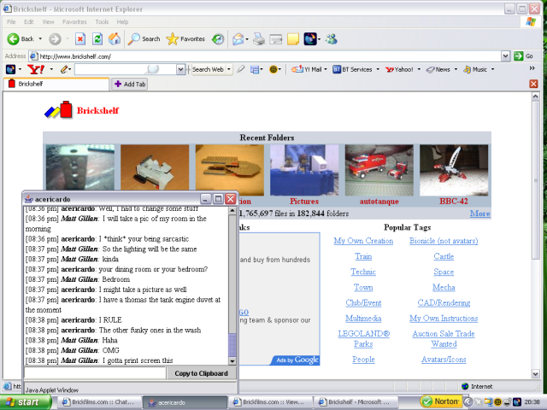Click the Norton tray button
547x410 pixels.
441,401
